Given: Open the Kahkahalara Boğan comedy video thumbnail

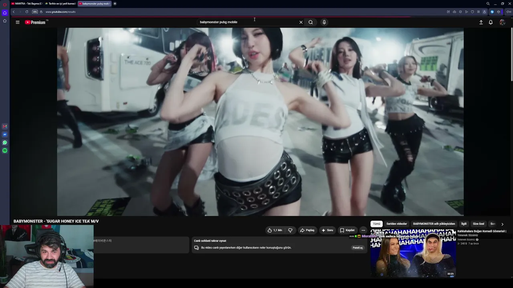Looking at the screenshot, I should coord(413,254).
